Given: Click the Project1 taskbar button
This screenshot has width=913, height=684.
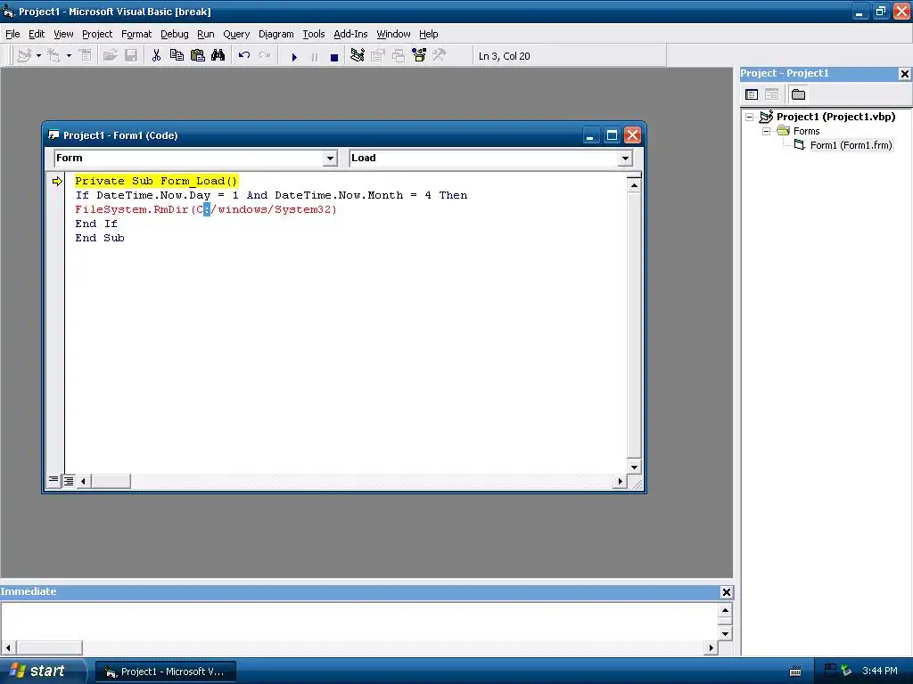Looking at the screenshot, I should click(166, 672).
